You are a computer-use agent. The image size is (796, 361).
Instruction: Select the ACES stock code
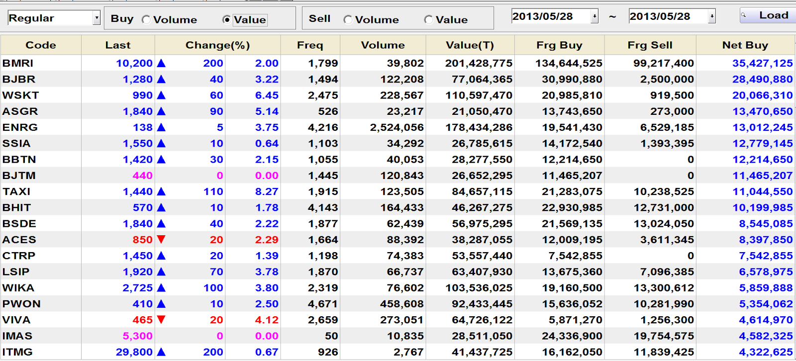point(19,240)
